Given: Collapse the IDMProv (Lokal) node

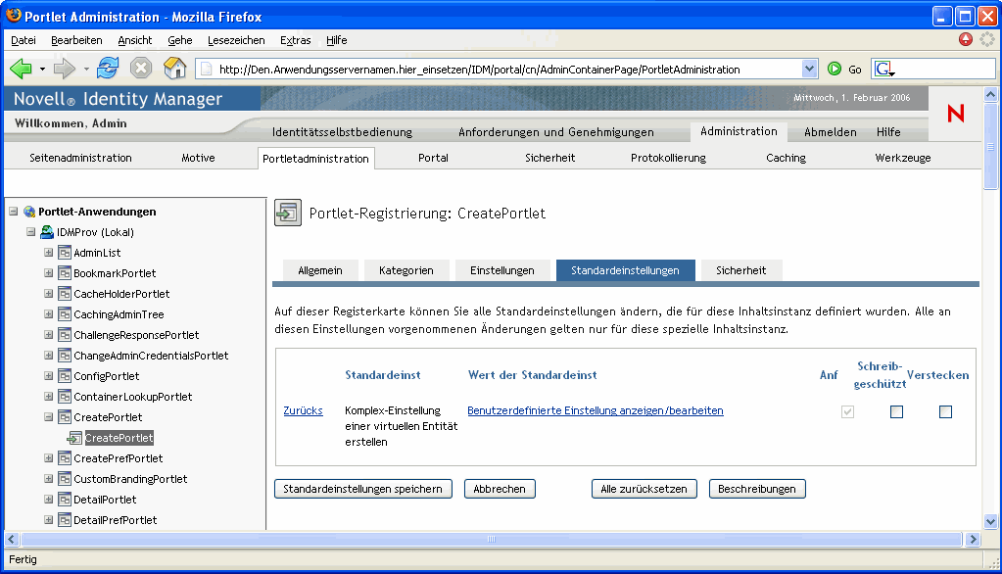Looking at the screenshot, I should [x=30, y=231].
